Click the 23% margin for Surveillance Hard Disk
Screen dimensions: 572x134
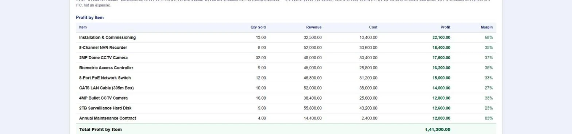[489, 108]
